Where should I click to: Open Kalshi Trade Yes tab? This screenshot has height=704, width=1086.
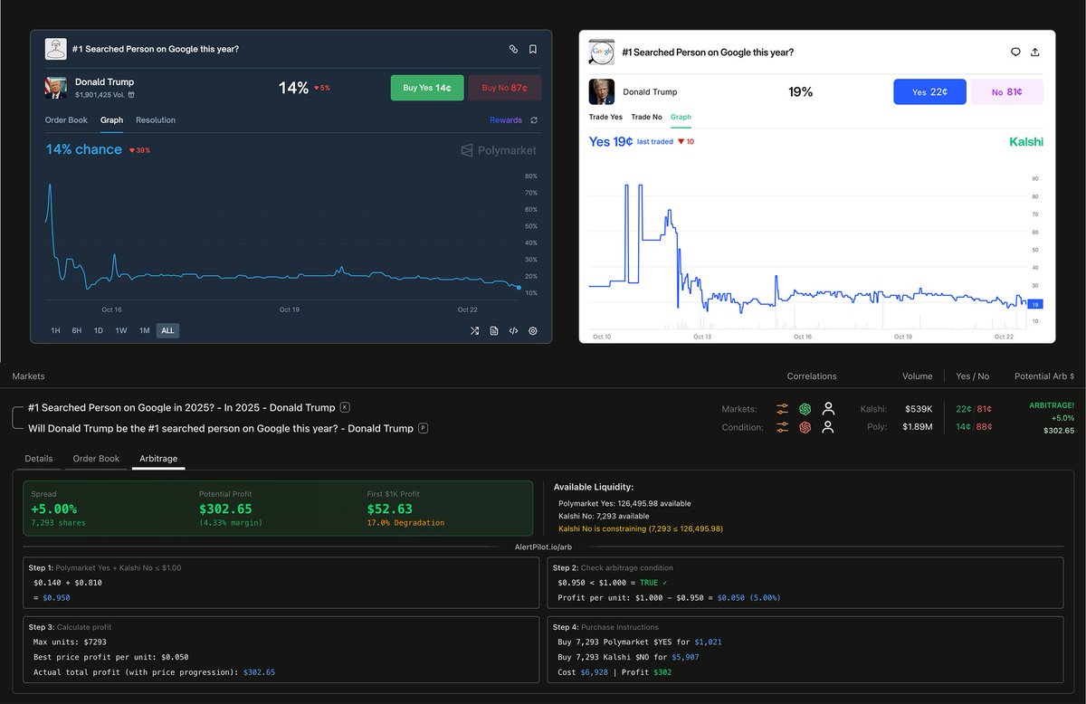[605, 118]
